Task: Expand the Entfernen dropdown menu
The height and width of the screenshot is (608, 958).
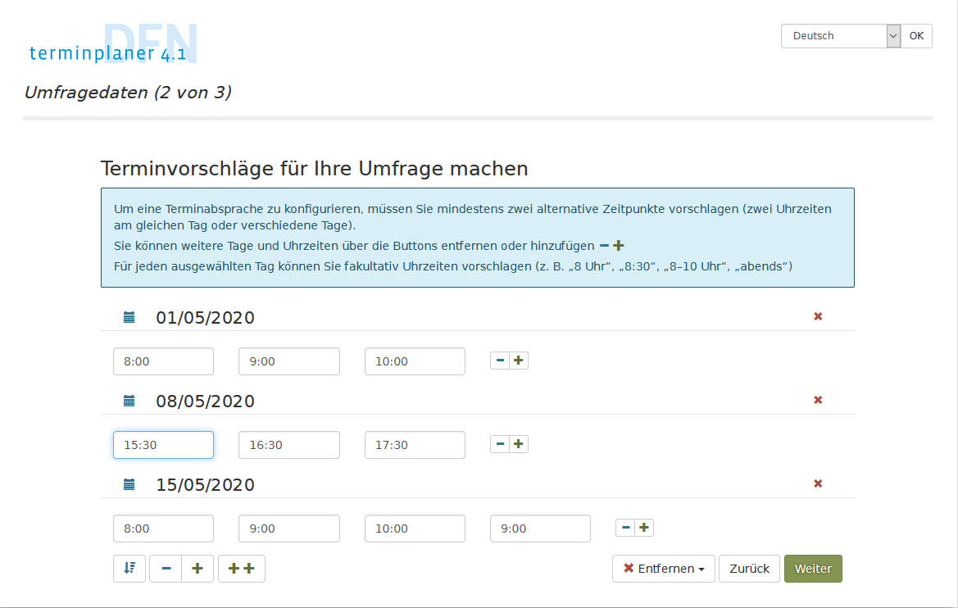Action: point(663,569)
